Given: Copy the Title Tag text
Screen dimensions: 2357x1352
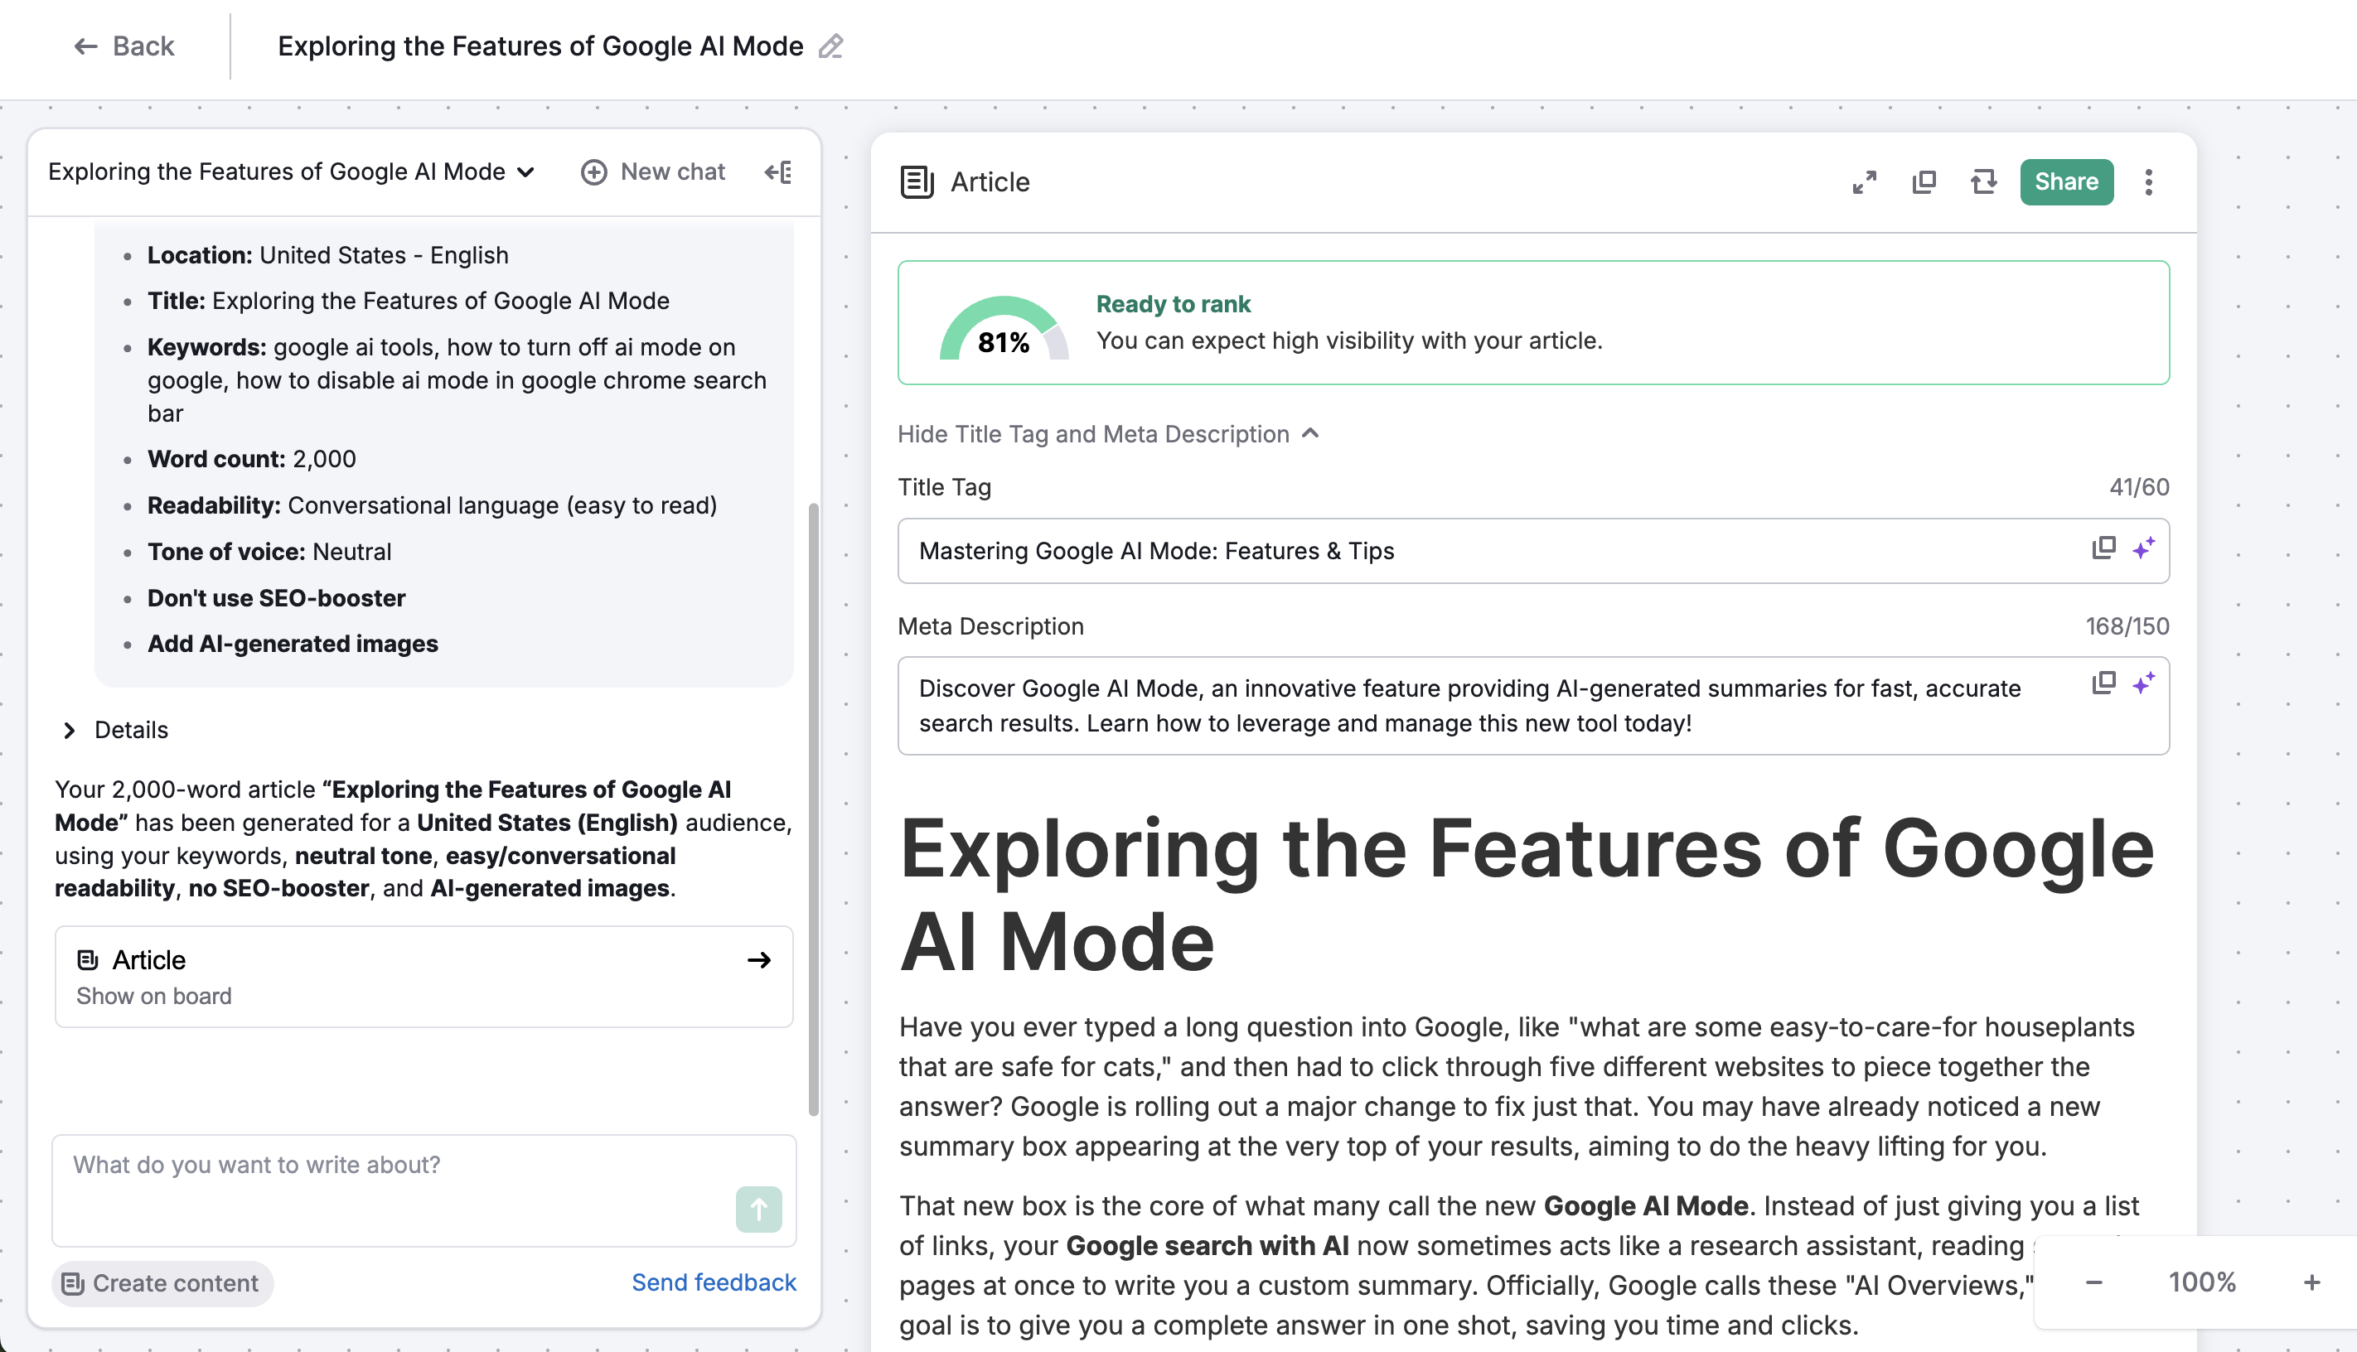Looking at the screenshot, I should click(x=2103, y=548).
